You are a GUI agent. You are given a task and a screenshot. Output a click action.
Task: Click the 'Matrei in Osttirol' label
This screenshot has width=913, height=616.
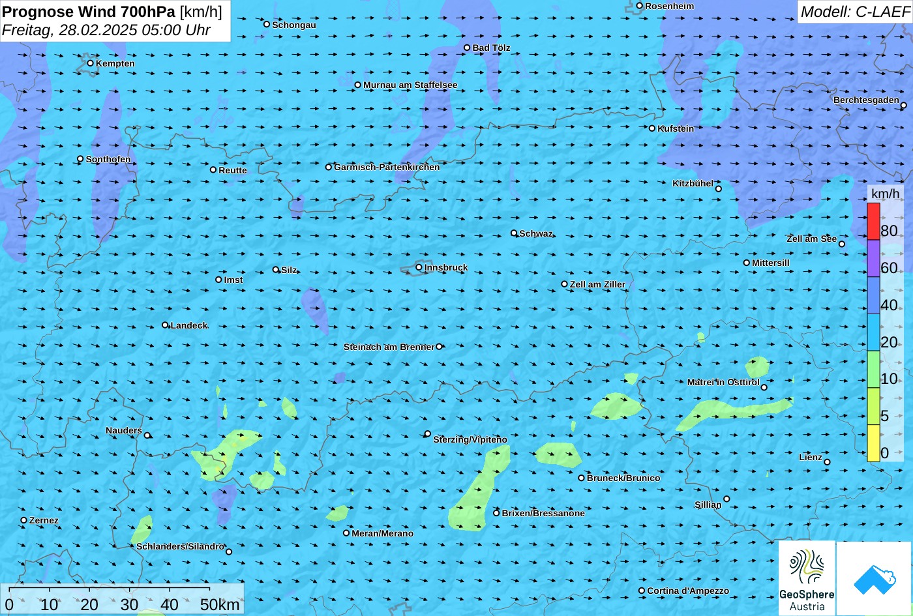tap(723, 382)
